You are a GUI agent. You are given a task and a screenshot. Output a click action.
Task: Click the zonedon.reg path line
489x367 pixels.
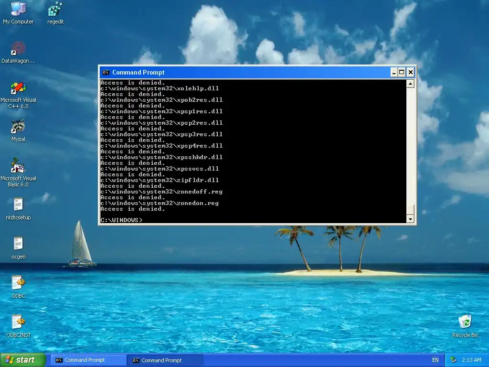(x=159, y=203)
